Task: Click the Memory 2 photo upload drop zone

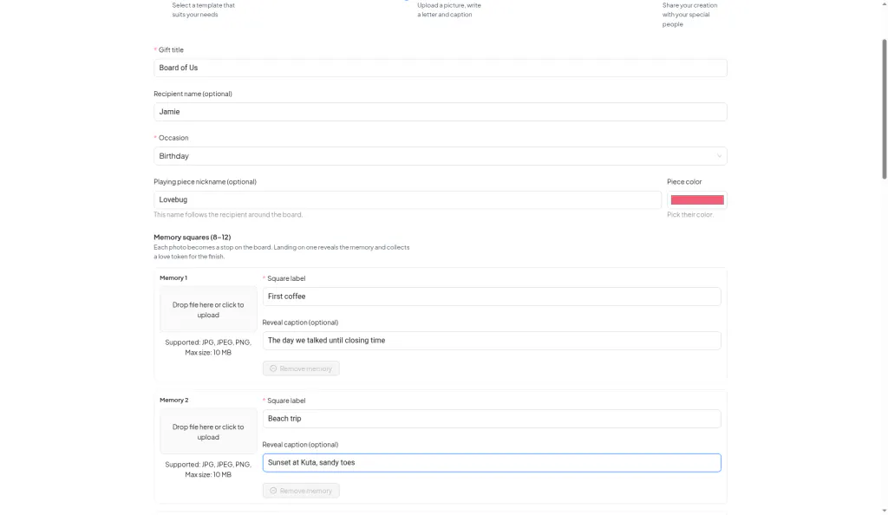Action: (x=208, y=432)
